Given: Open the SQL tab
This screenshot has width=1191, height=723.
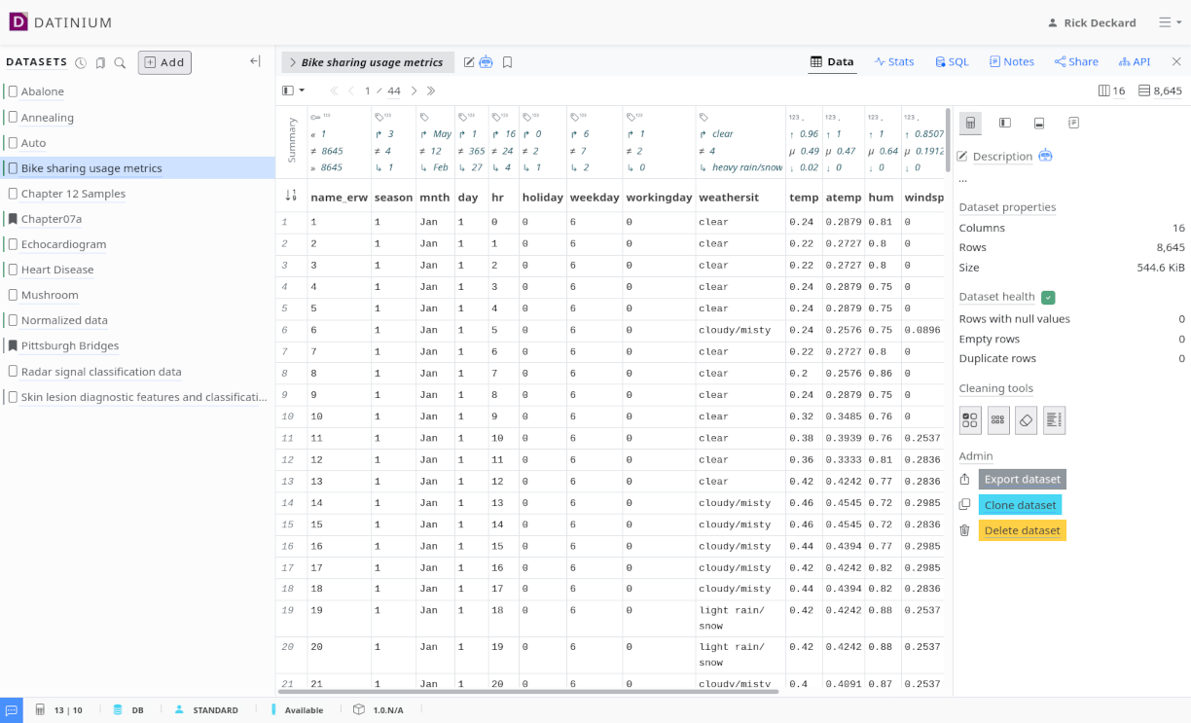Looking at the screenshot, I should 952,61.
